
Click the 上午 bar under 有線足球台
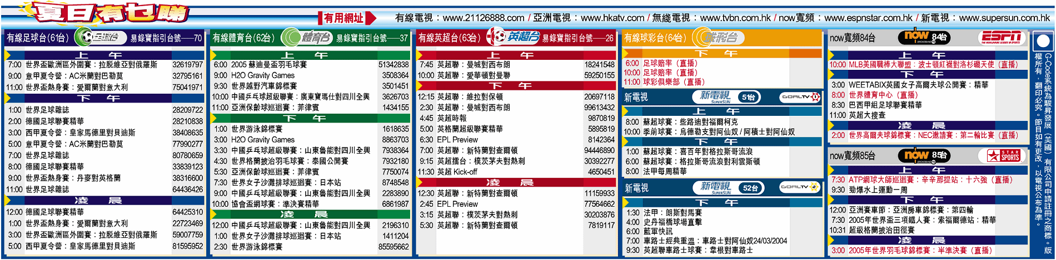pos(104,55)
